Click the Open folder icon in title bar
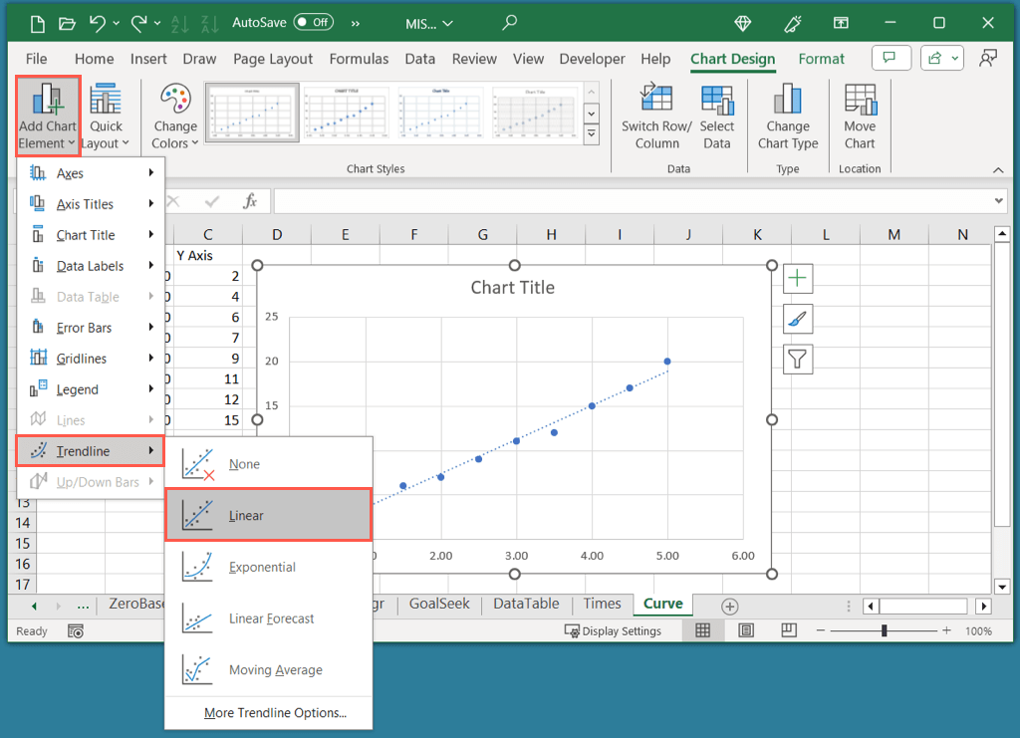The image size is (1020, 738). point(67,24)
